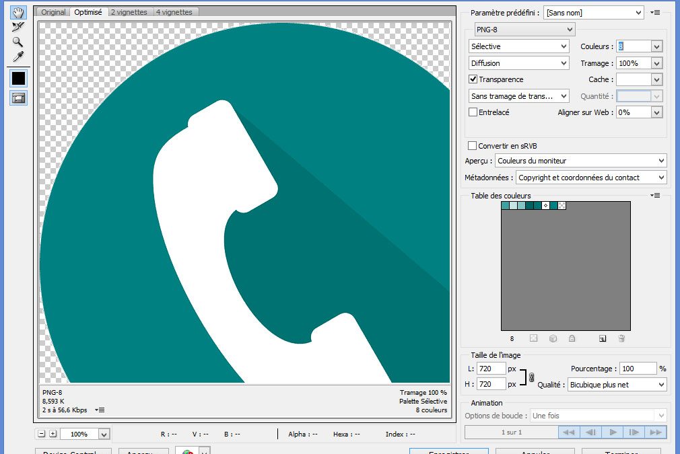The width and height of the screenshot is (680, 454).
Task: Open the preview info menu icon beside Kbps
Action: (100, 410)
